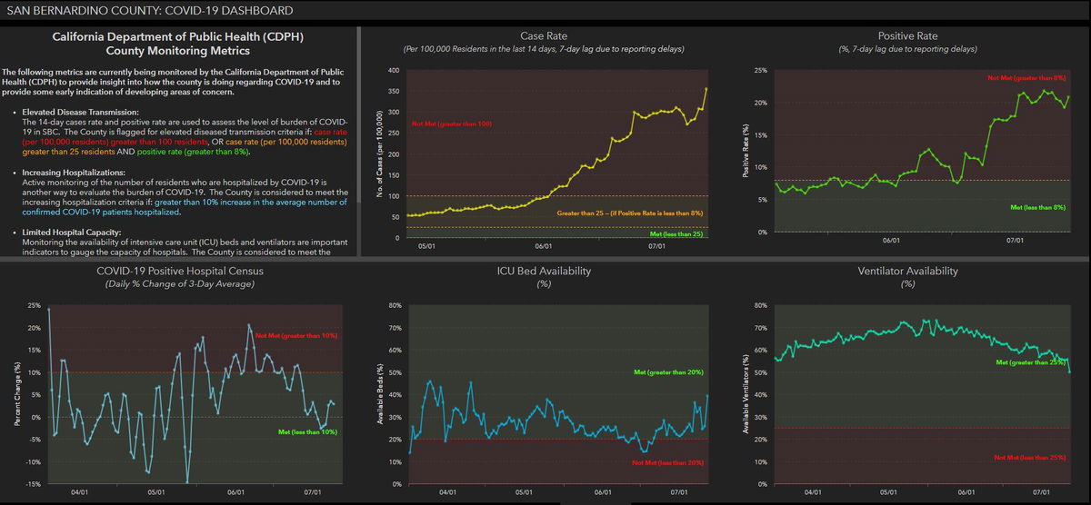Viewport: 1091px width, 505px height.
Task: Click 'Met (less than 10%)' label in census chart
Action: coord(306,432)
